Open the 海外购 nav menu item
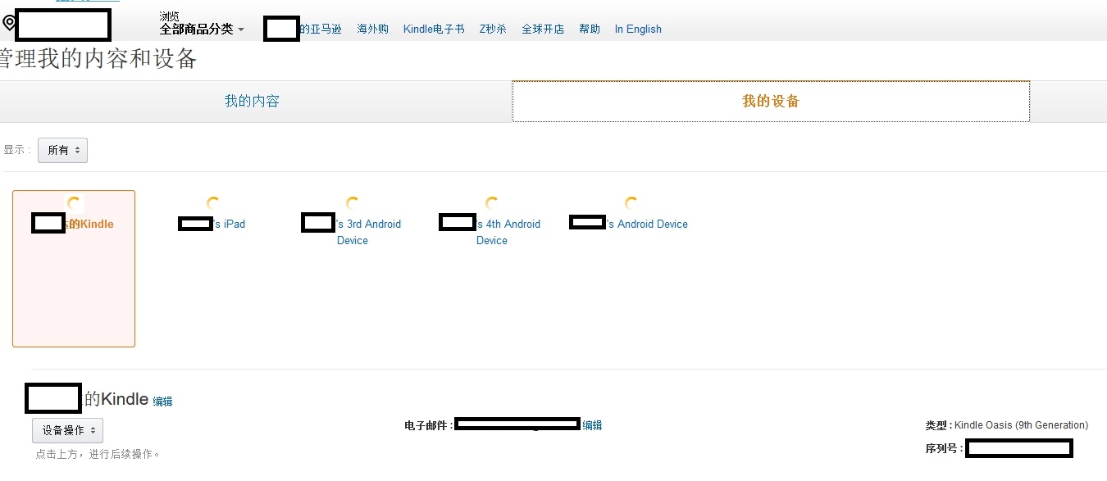1107x481 pixels. point(372,29)
